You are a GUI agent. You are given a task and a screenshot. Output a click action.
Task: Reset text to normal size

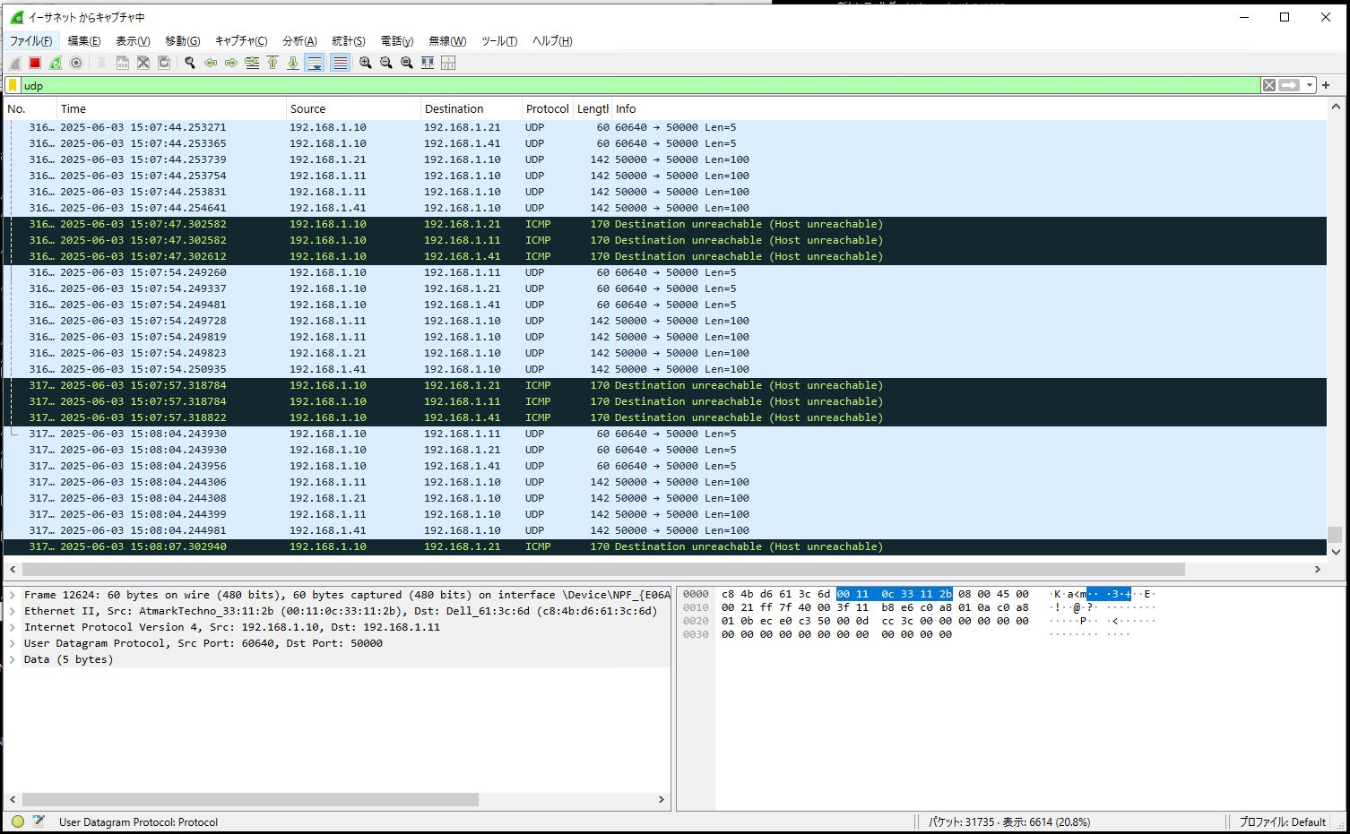click(407, 63)
